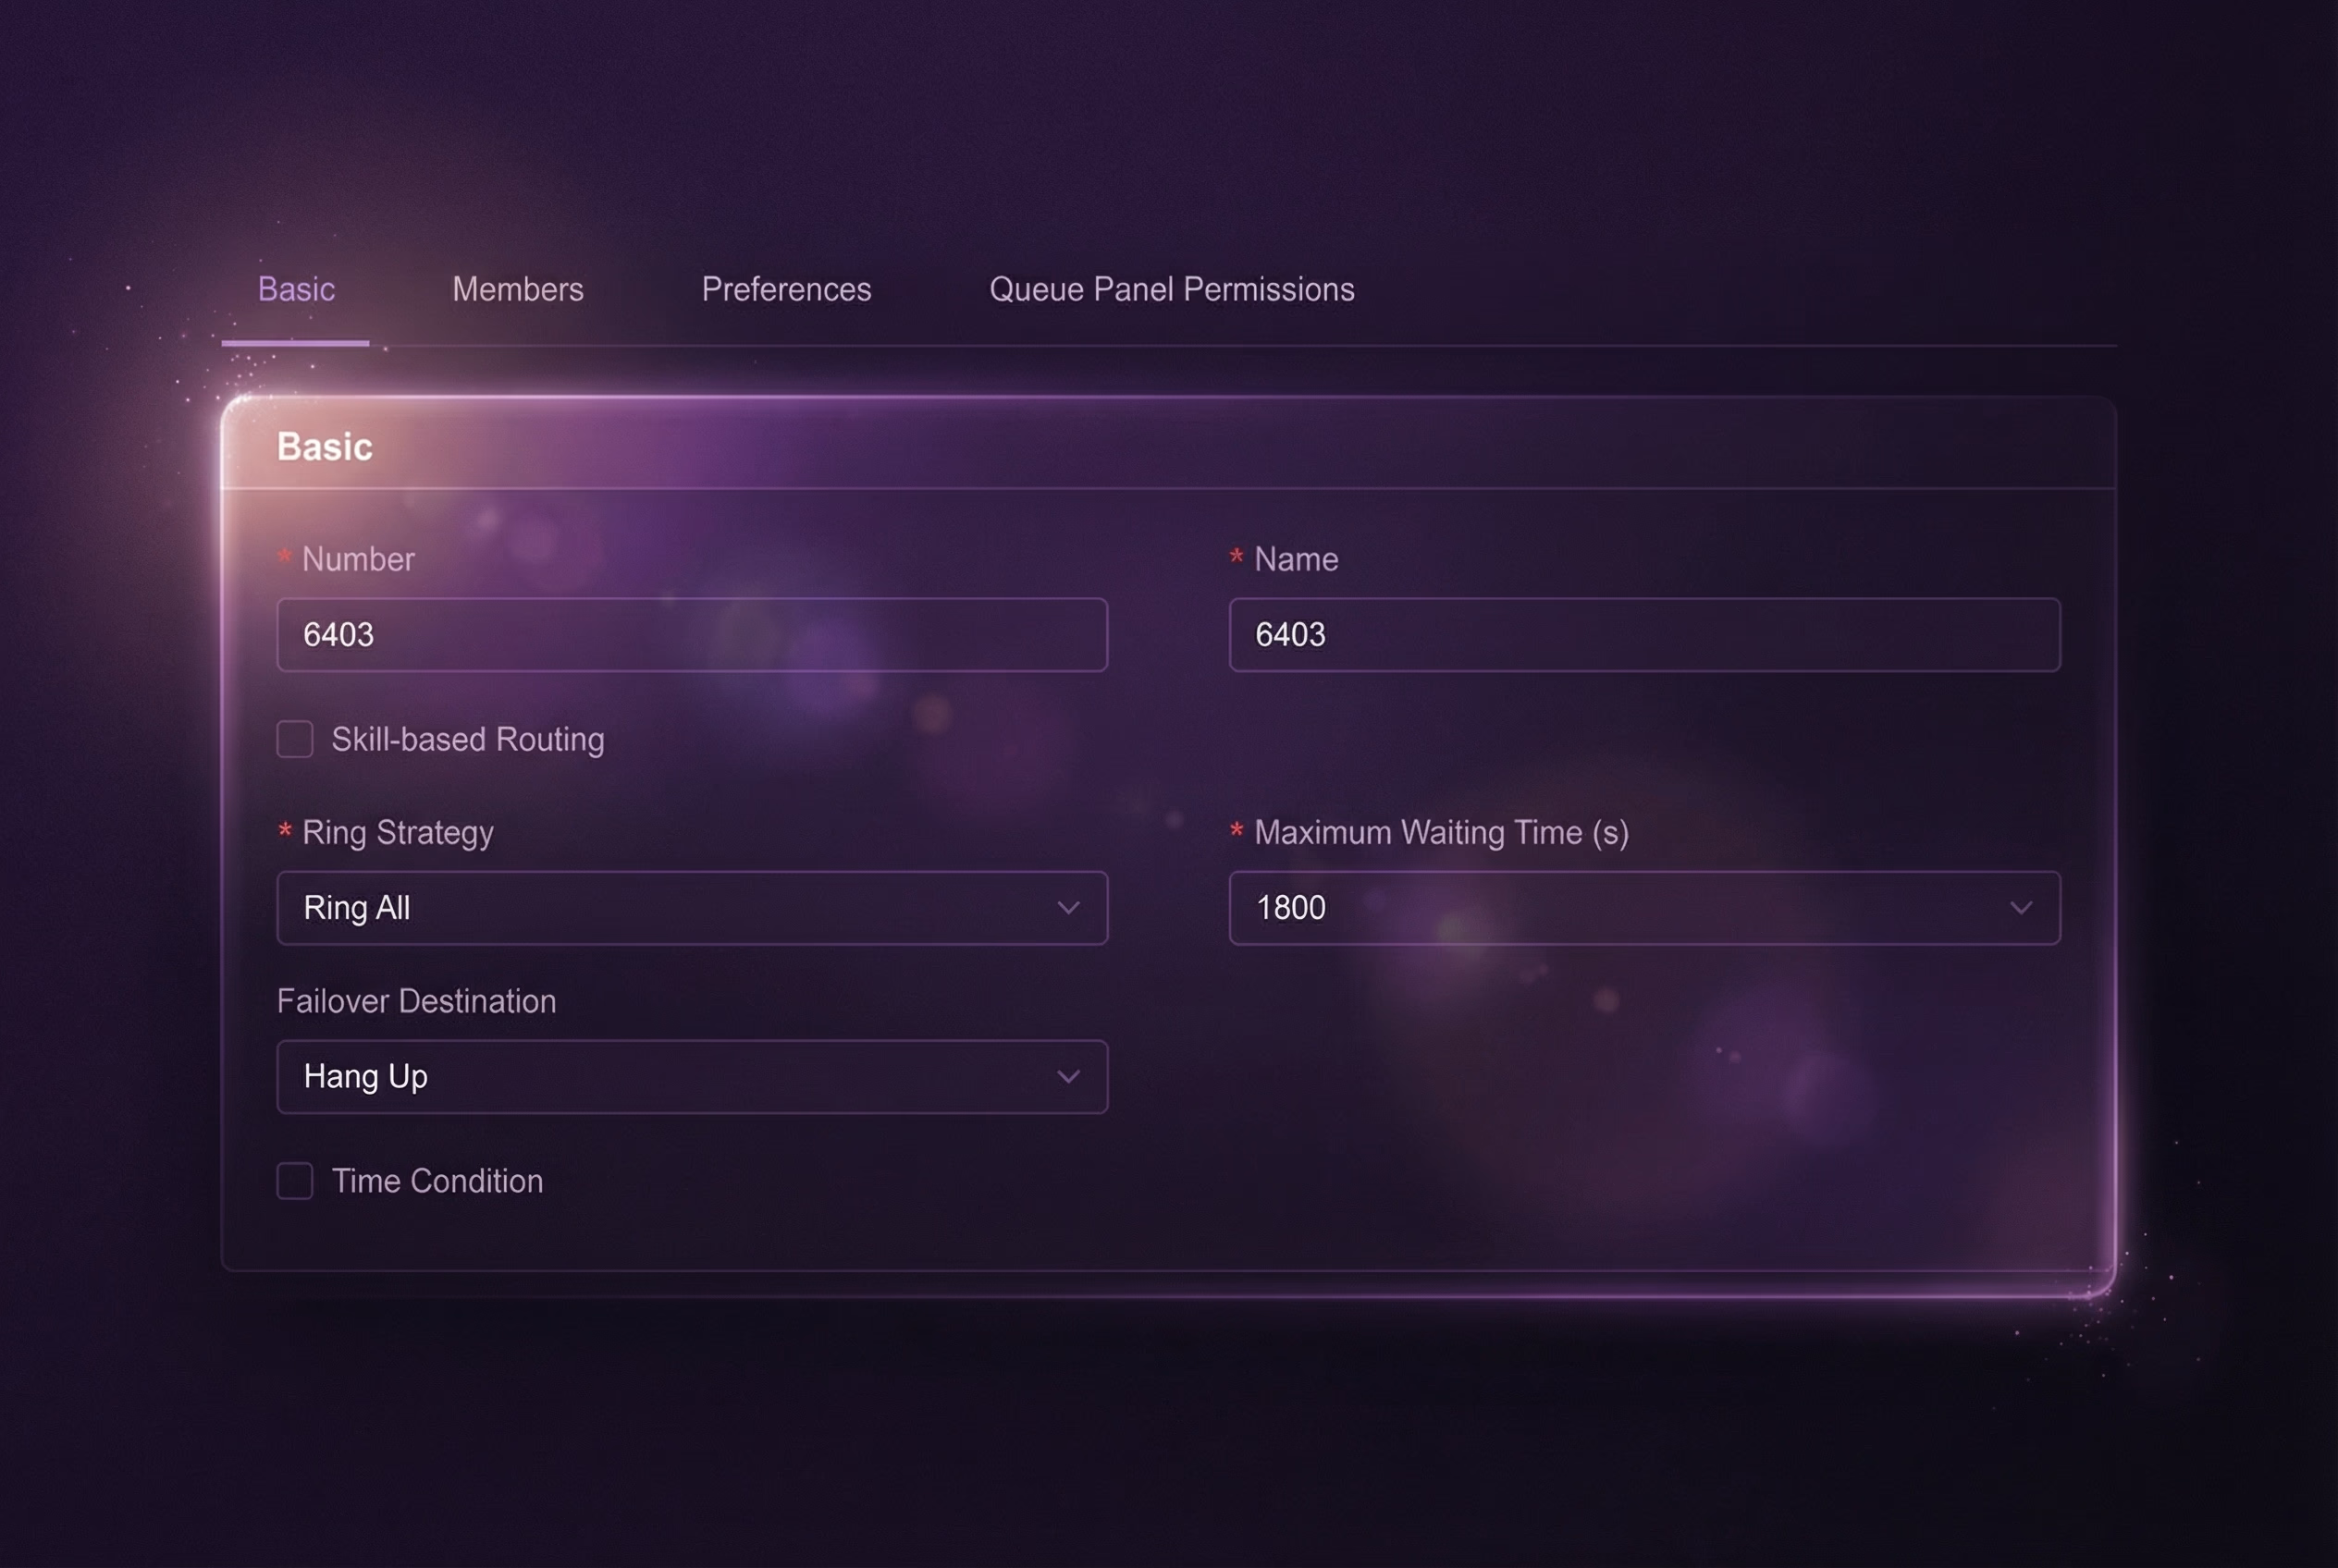Click the "Hang Up" selected value
The width and height of the screenshot is (2338, 1568).
[x=365, y=1077]
